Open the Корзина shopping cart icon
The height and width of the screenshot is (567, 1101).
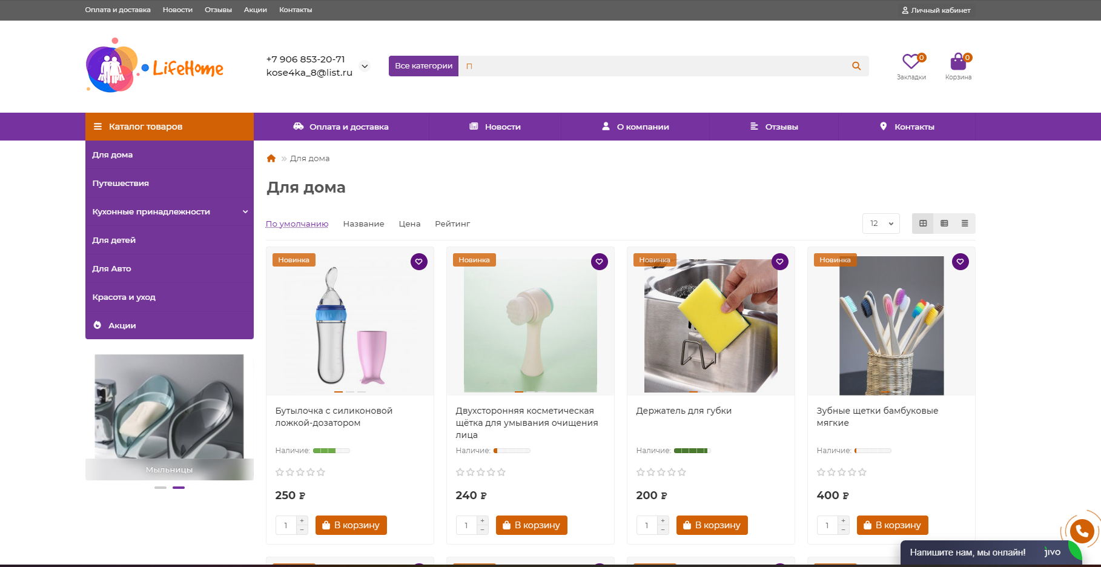click(x=958, y=62)
